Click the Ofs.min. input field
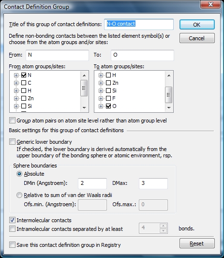The height and width of the screenshot is (258, 224). (92, 205)
